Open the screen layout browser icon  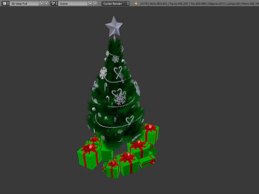pyautogui.click(x=5, y=3)
